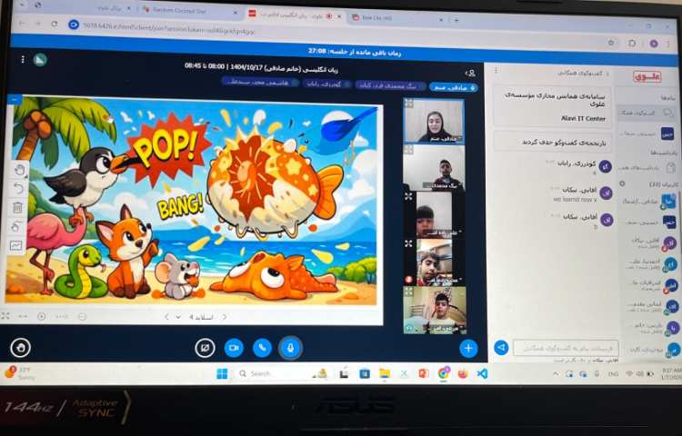Click the 'Alavi IT Center' welcome text
Screen dimensions: 682x436
point(583,118)
